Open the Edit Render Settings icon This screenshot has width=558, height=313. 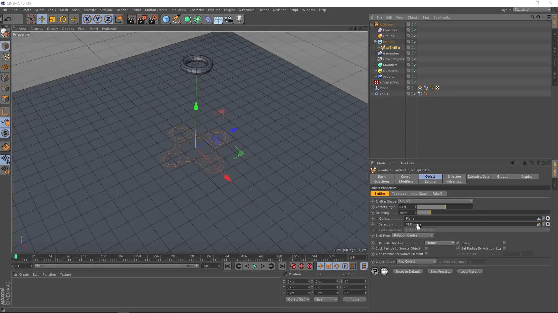[153, 19]
